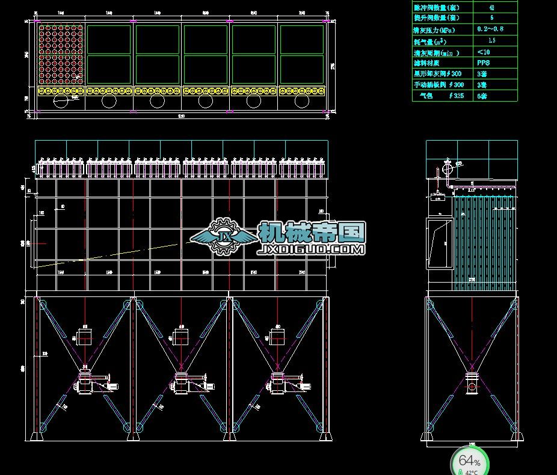The image size is (557, 475).
Task: Select the discharge valve in side view hopper
Action: click(472, 382)
